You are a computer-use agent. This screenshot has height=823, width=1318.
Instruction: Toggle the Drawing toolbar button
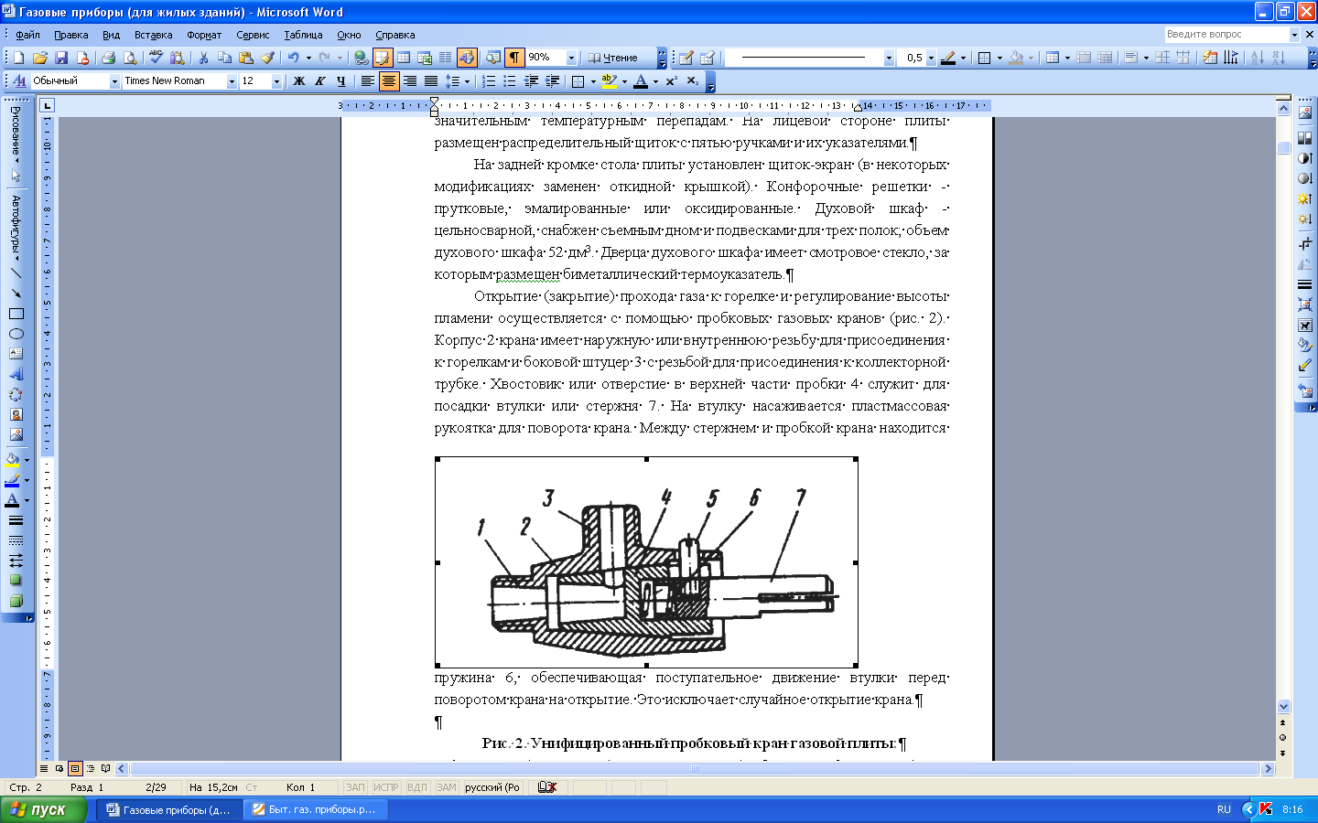[467, 58]
